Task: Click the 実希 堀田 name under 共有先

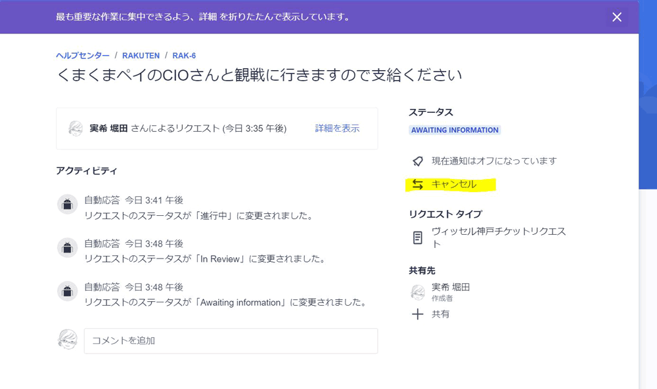Action: click(x=451, y=287)
